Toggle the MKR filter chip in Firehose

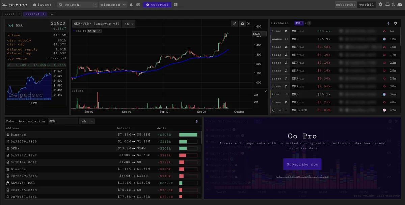click(299, 23)
